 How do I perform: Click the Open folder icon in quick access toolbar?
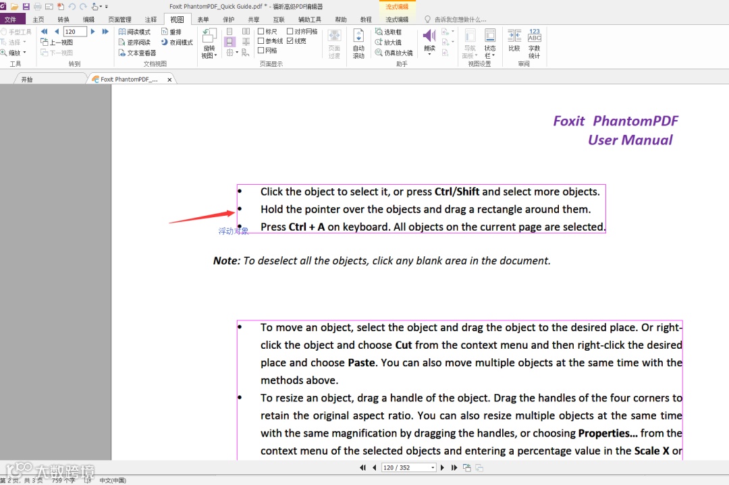point(14,7)
